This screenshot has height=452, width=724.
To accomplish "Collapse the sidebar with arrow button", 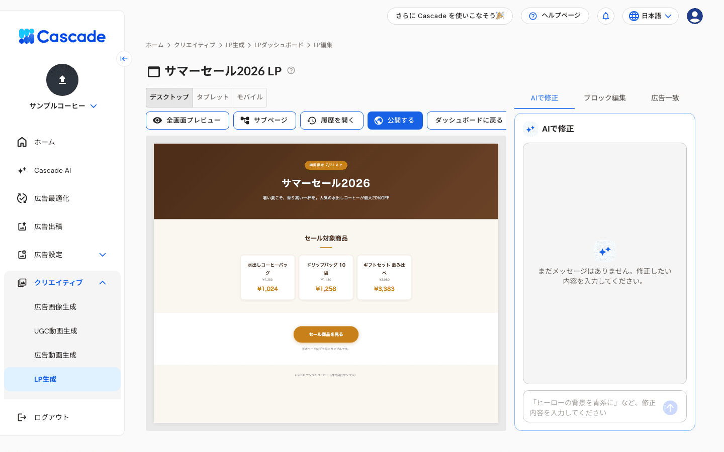I will click(124, 59).
